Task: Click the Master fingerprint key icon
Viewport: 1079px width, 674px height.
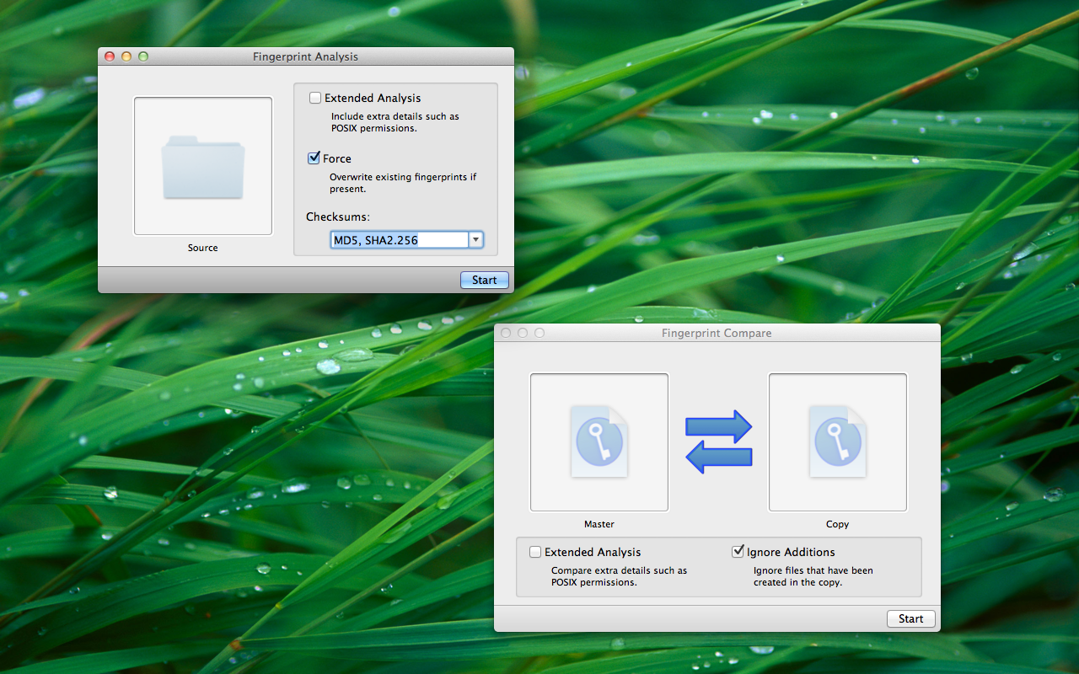Action: (599, 441)
